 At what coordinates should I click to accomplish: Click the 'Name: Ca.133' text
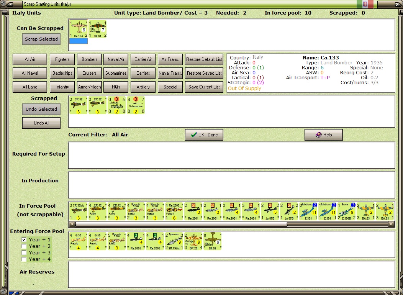coord(321,58)
